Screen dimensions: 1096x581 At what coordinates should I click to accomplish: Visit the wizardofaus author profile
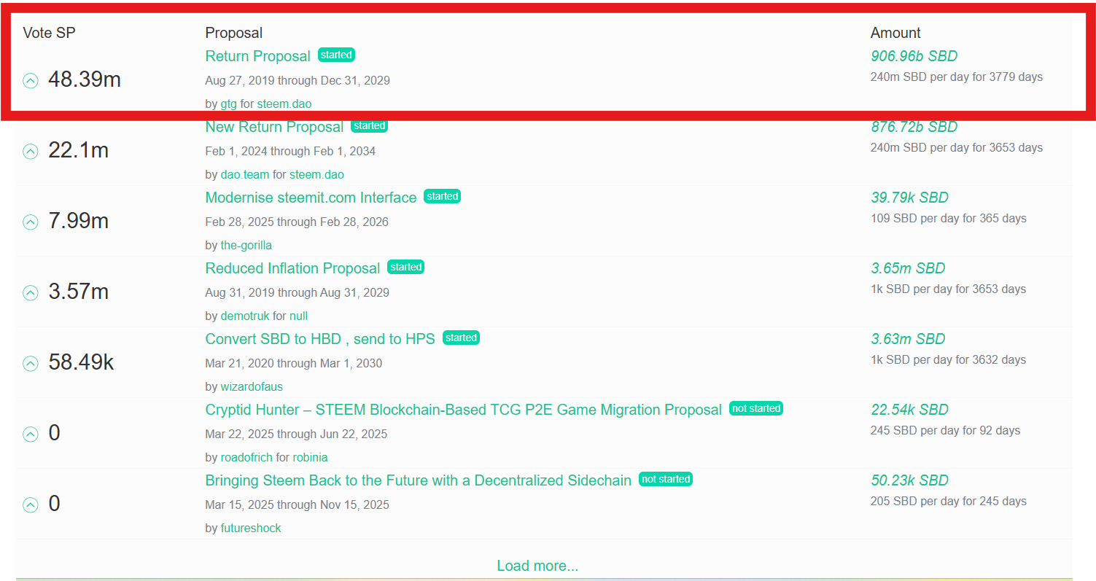point(252,386)
